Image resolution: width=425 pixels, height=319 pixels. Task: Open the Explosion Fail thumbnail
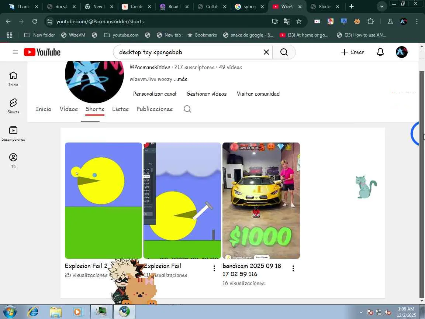point(182,200)
